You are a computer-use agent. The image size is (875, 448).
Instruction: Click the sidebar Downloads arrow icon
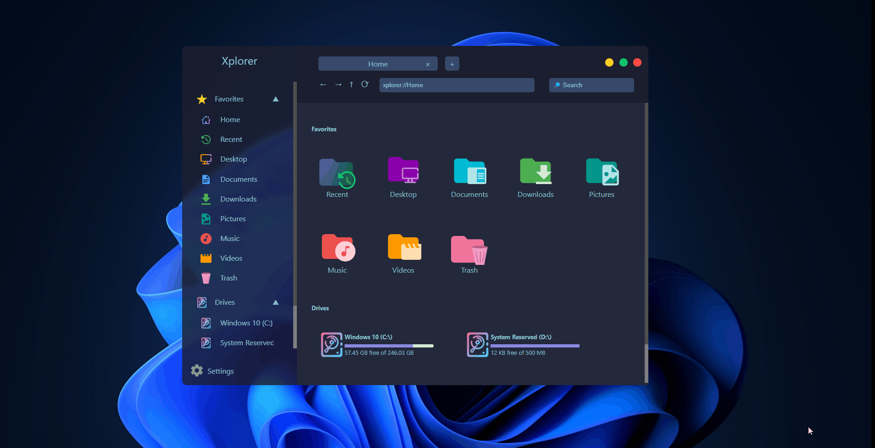point(206,199)
